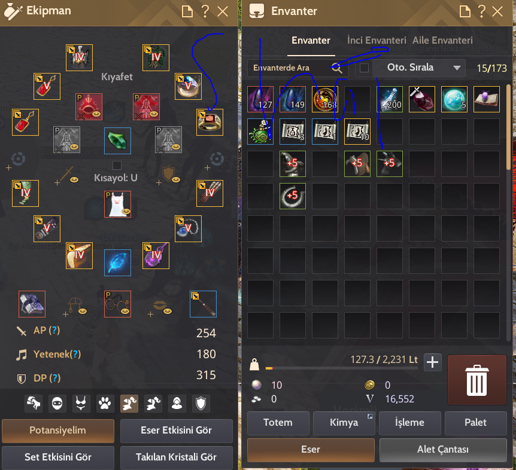Switch to İnci Envanteri tab
This screenshot has width=516, height=470.
coord(377,41)
